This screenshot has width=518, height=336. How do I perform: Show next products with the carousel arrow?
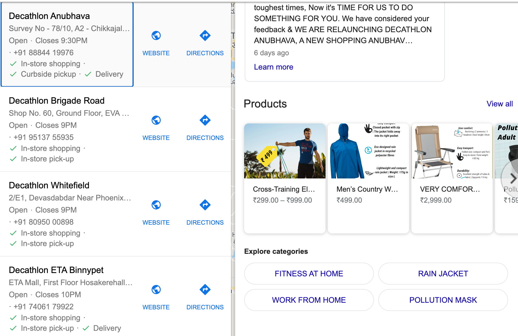(513, 178)
